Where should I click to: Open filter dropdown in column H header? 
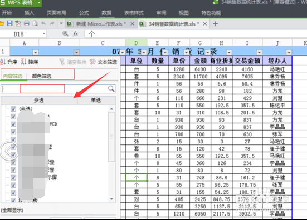pos(229,52)
